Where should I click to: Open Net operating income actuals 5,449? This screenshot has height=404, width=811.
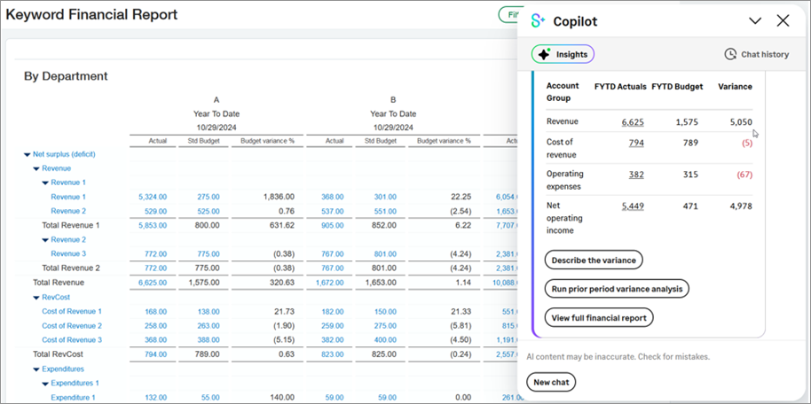pos(633,206)
